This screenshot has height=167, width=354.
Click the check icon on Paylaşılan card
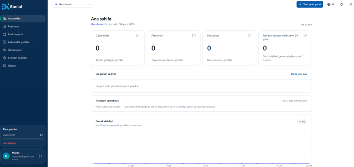pos(250,36)
